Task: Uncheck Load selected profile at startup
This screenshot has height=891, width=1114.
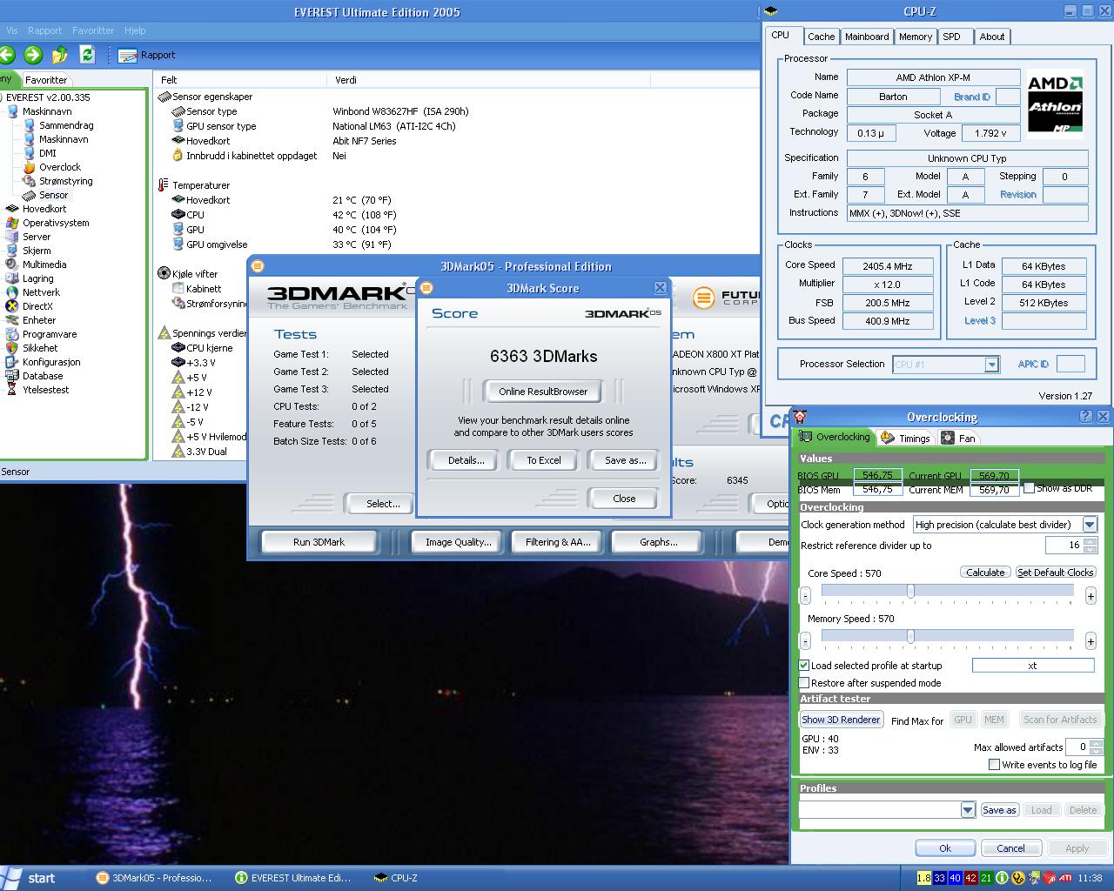Action: point(804,665)
